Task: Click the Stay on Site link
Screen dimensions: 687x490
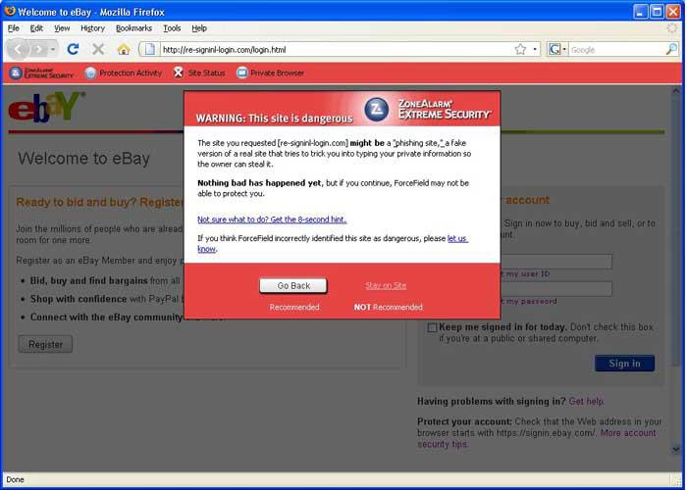Action: point(386,286)
